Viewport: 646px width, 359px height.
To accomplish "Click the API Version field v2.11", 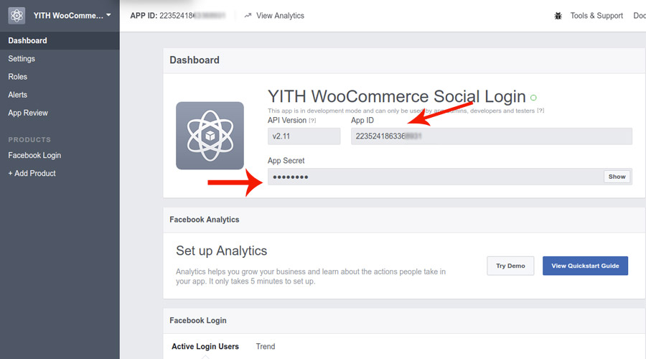I will pyautogui.click(x=304, y=136).
